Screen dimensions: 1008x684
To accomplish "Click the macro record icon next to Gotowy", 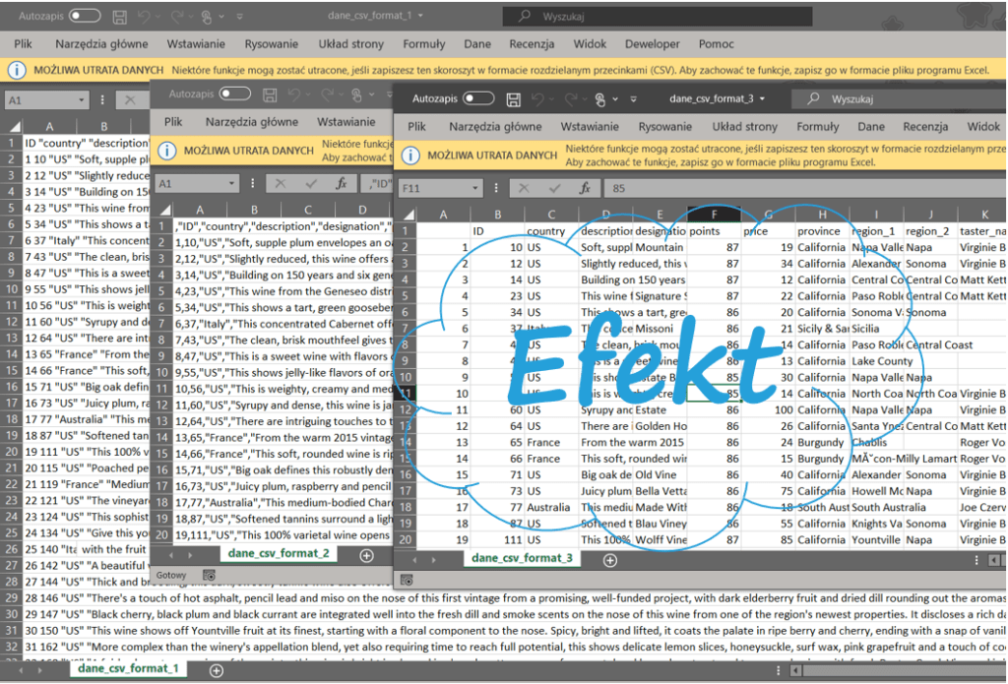I will point(209,575).
